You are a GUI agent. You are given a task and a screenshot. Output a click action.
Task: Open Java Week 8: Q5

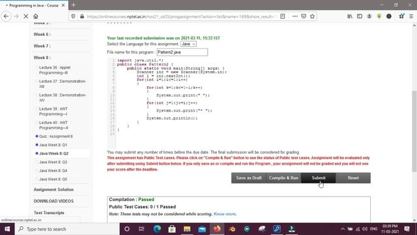(x=53, y=180)
